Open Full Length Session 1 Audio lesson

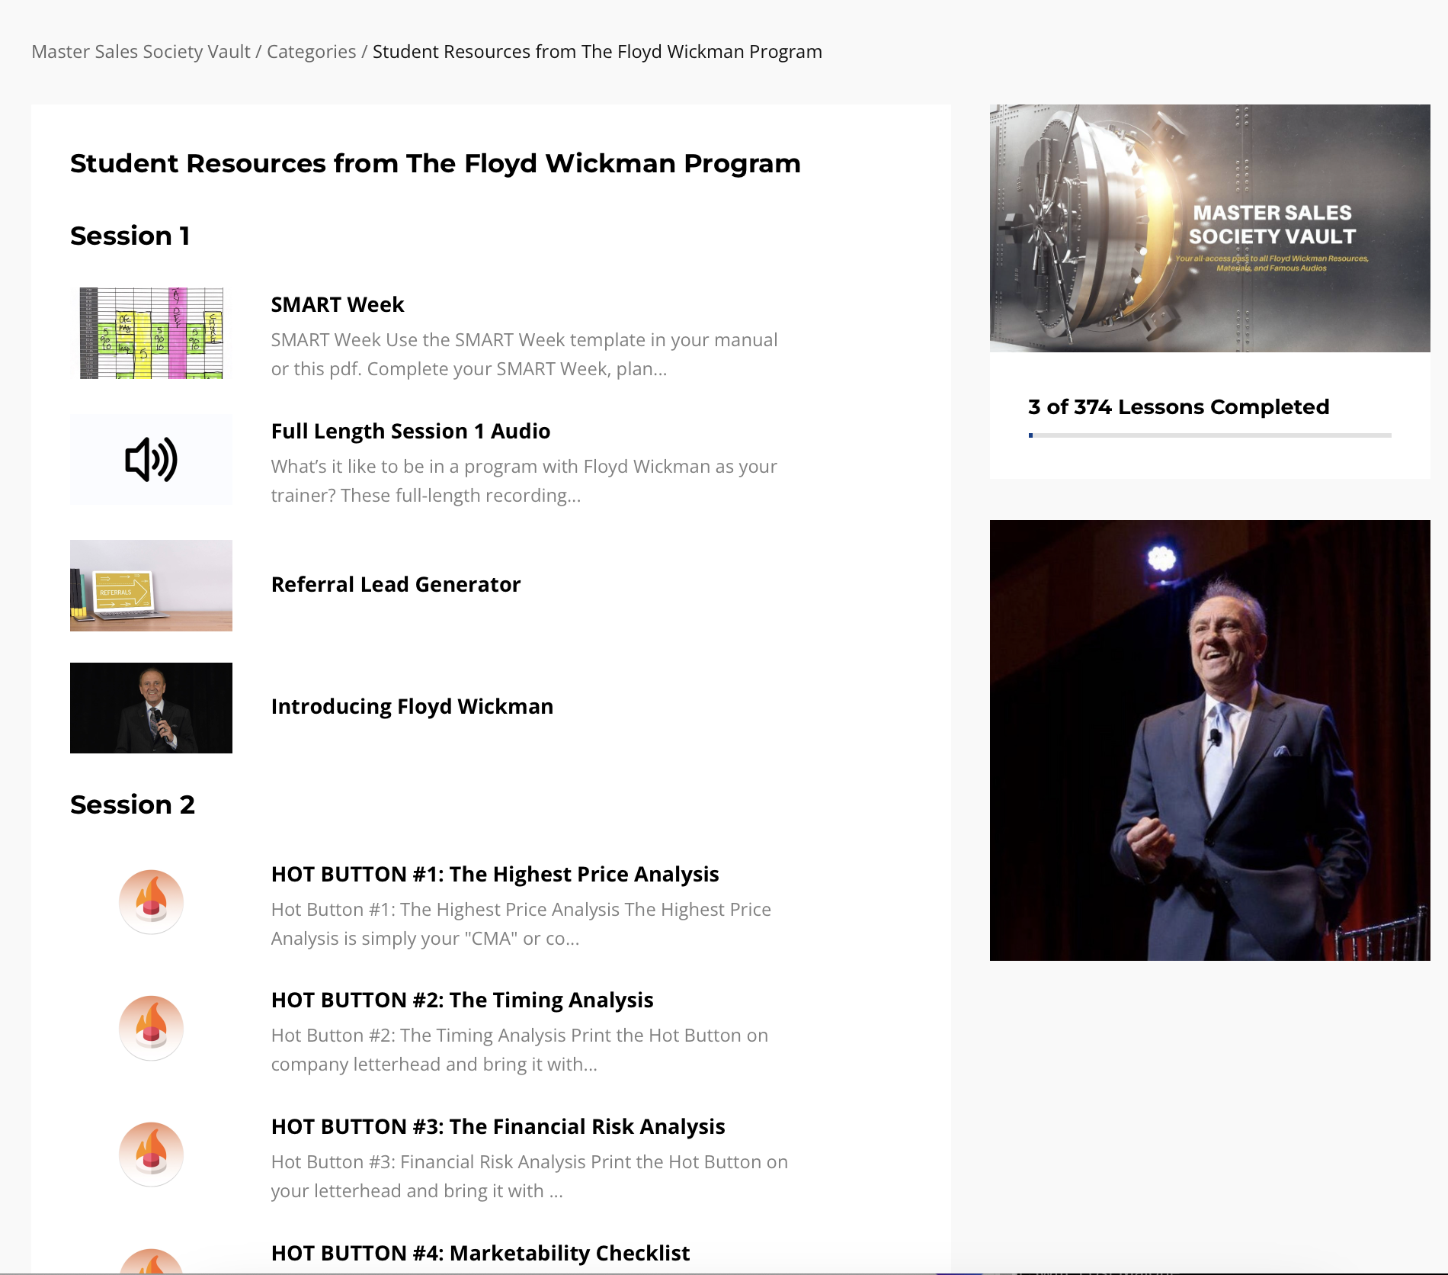(x=411, y=431)
